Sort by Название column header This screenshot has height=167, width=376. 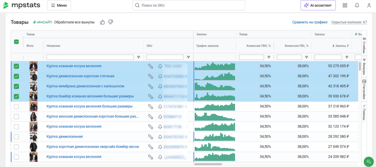coord(53,46)
